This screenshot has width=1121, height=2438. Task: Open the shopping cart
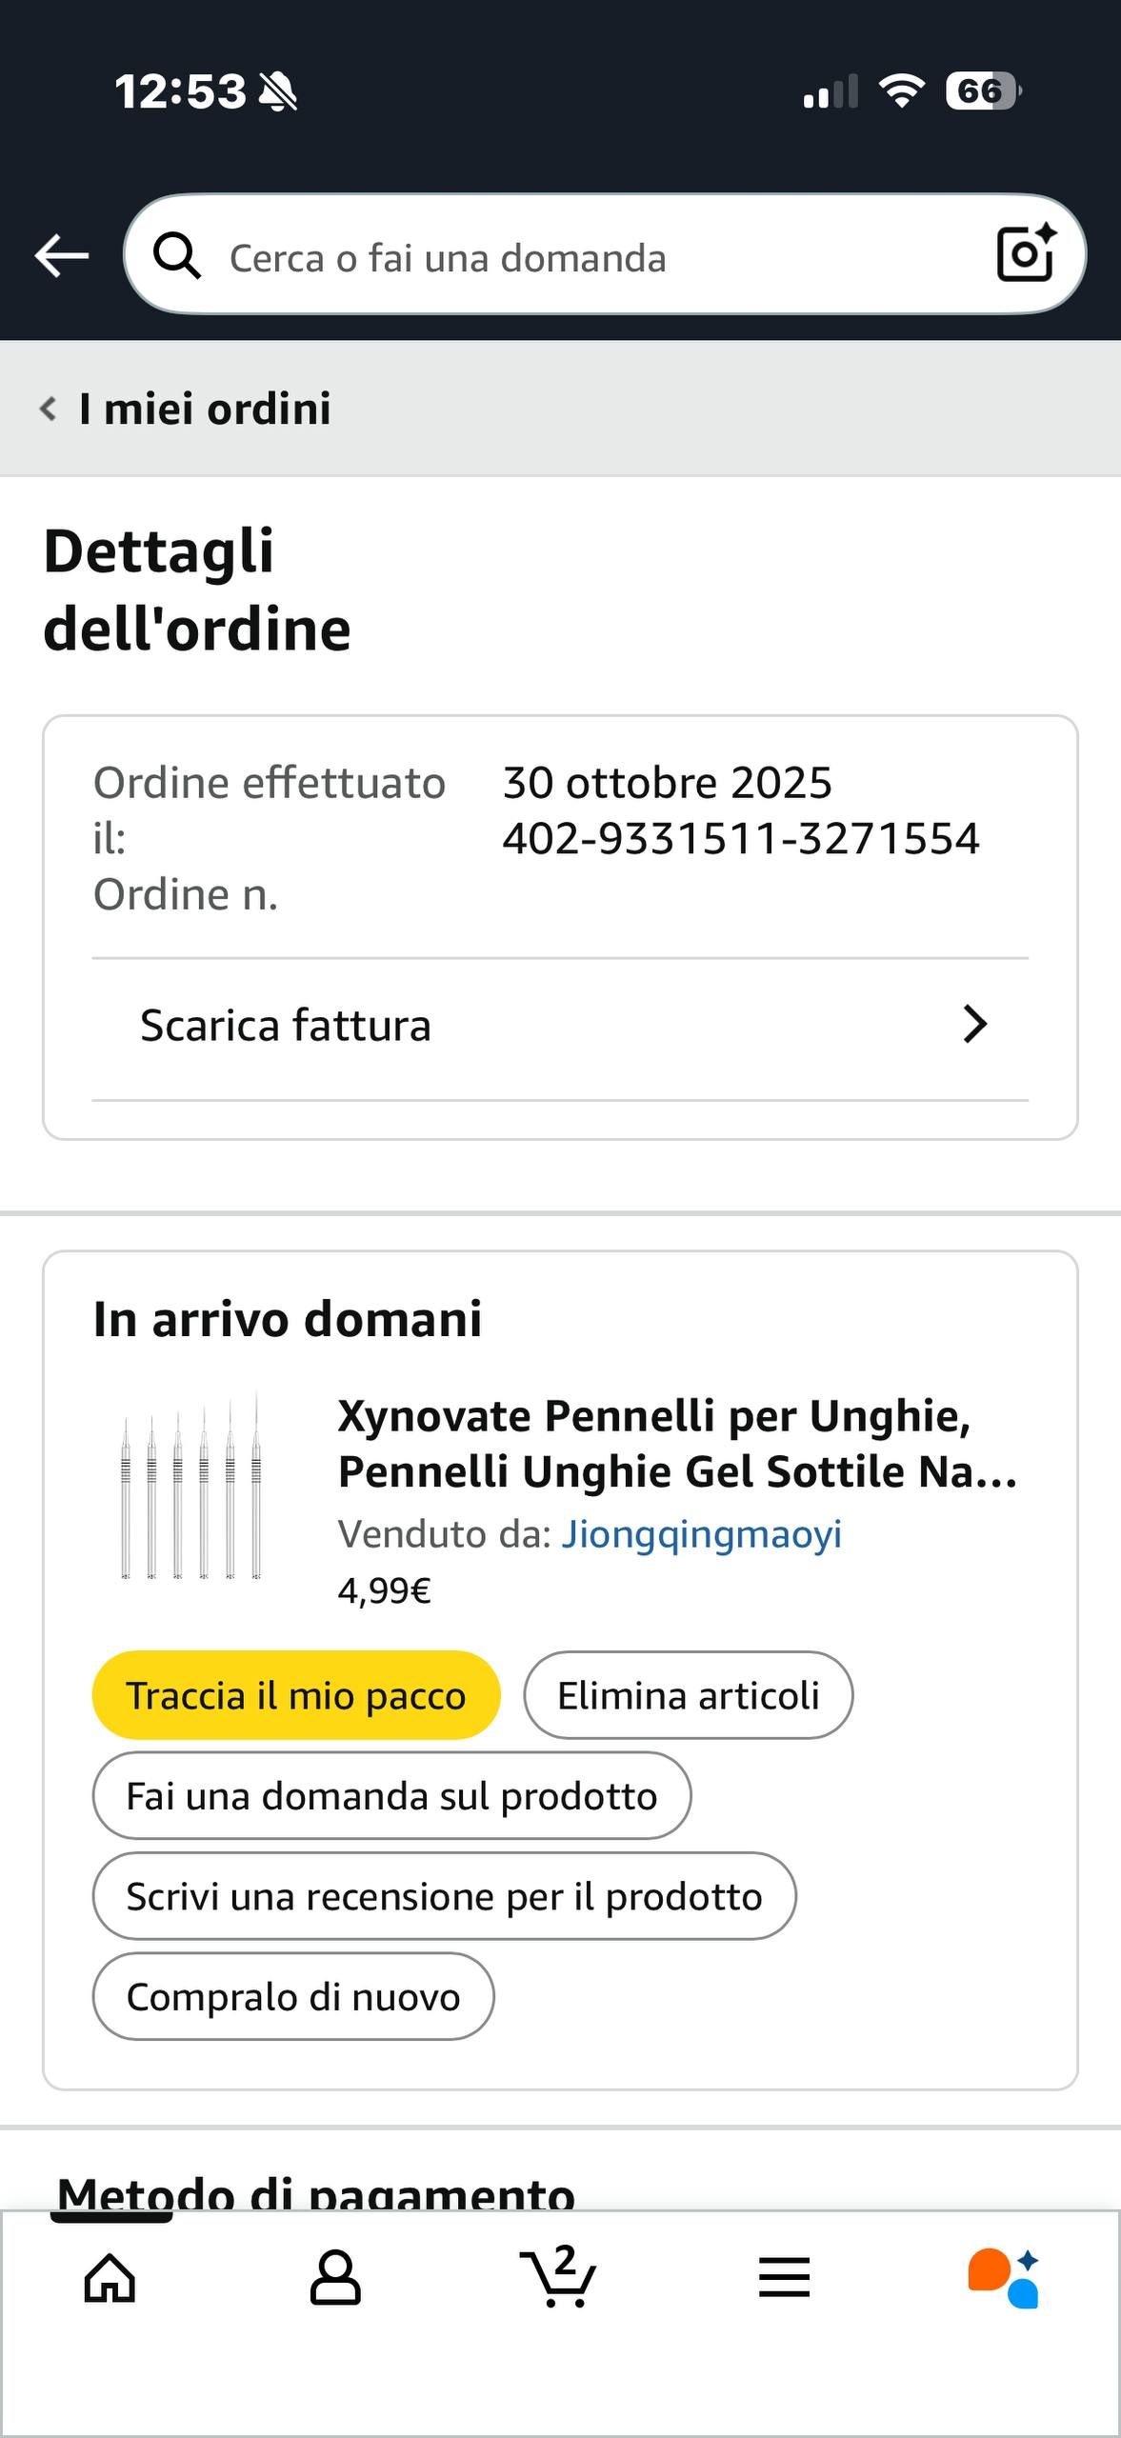(559, 2276)
